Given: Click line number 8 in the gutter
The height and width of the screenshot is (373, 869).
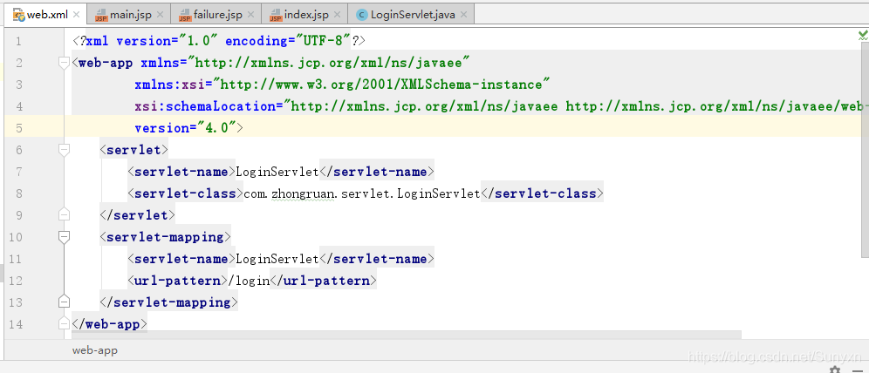Looking at the screenshot, I should pos(19,193).
